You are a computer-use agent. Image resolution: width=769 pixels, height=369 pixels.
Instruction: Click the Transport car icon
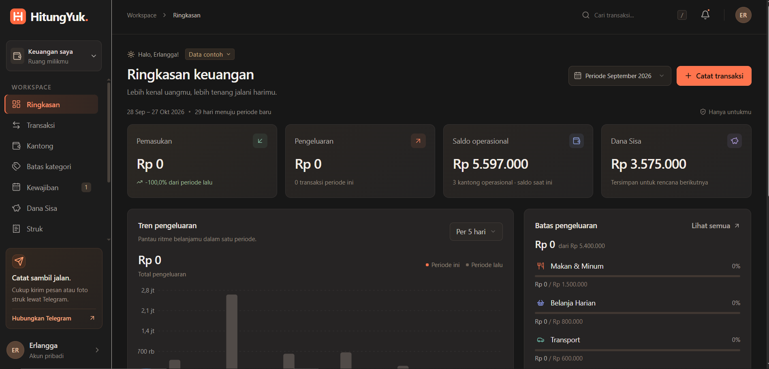[x=540, y=340]
